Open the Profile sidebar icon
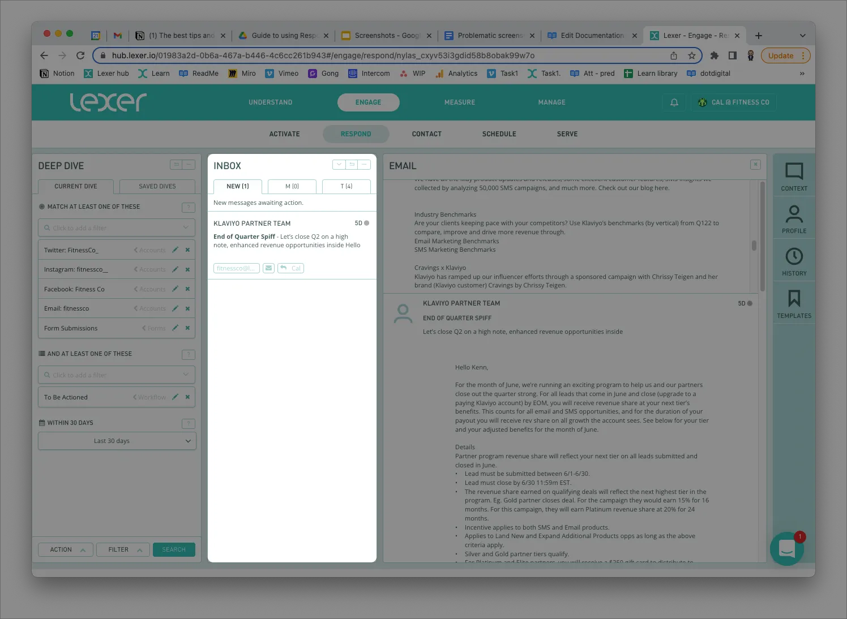The image size is (847, 619). tap(794, 218)
